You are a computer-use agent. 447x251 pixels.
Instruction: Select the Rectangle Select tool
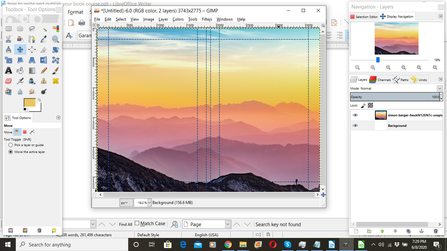[9, 29]
